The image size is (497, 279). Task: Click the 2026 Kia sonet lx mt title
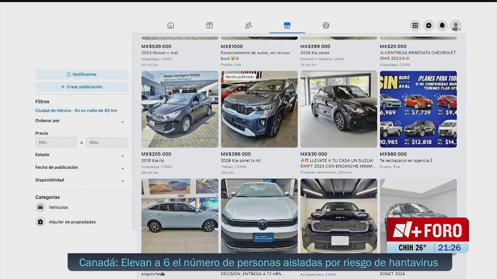pos(241,160)
